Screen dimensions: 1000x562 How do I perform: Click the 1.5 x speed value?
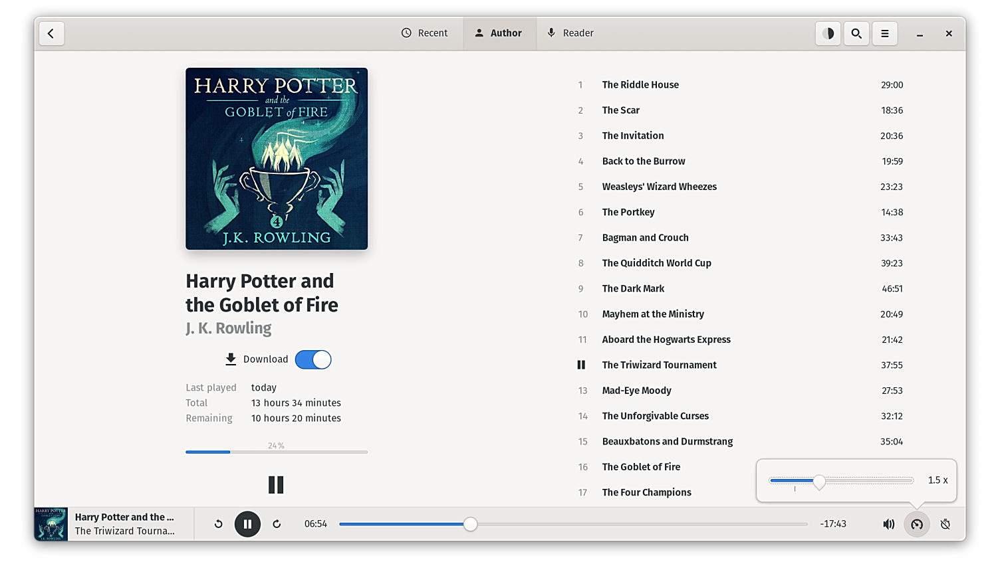(938, 480)
